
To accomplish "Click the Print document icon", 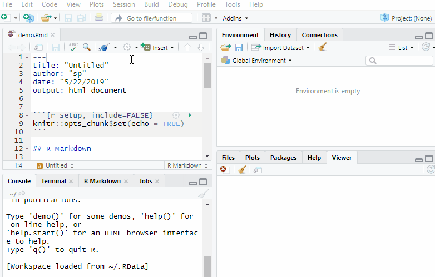I will tap(99, 18).
